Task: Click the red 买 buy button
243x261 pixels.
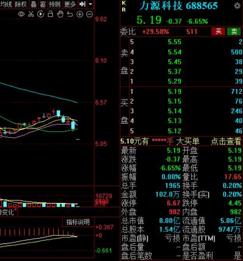Action: coord(218,32)
